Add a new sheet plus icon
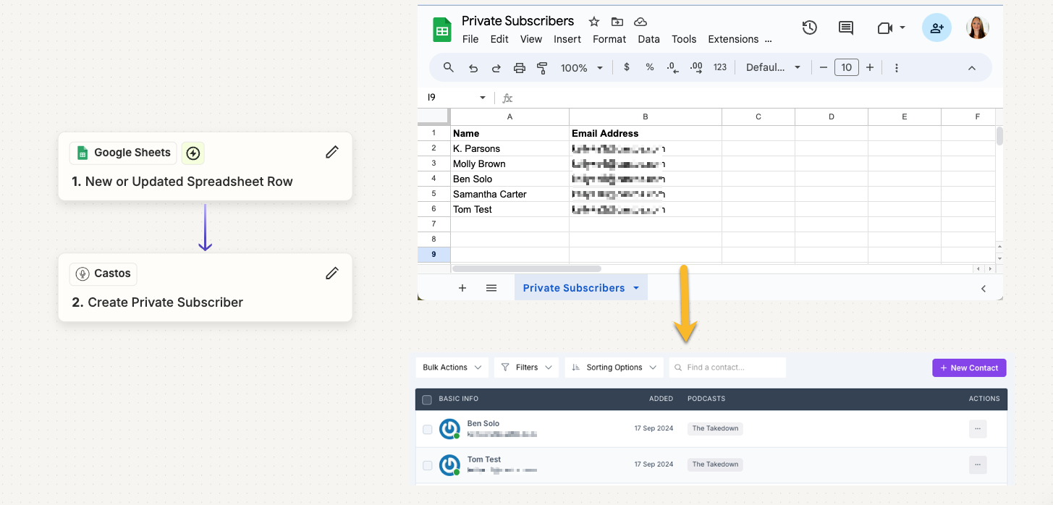Viewport: 1053px width, 505px height. 462,288
